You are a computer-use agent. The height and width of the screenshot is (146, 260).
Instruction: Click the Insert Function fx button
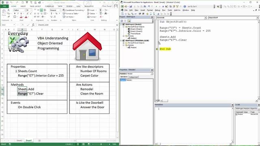[x=33, y=25]
